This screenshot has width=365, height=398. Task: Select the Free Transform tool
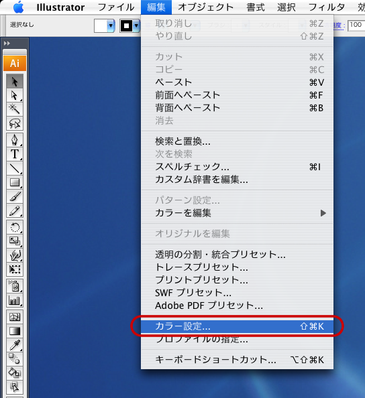pyautogui.click(x=15, y=269)
